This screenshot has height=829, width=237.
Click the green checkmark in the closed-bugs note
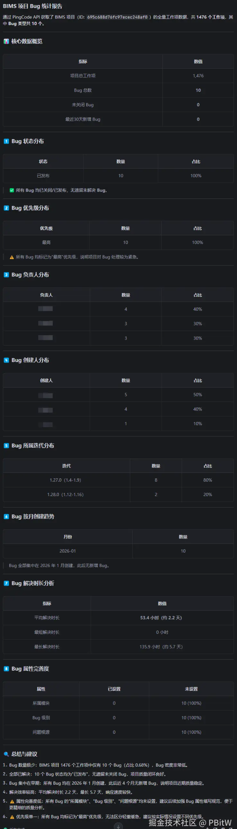pyautogui.click(x=12, y=190)
